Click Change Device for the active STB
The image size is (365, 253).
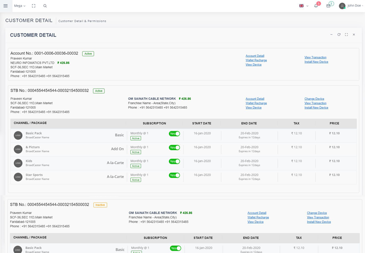click(x=314, y=99)
